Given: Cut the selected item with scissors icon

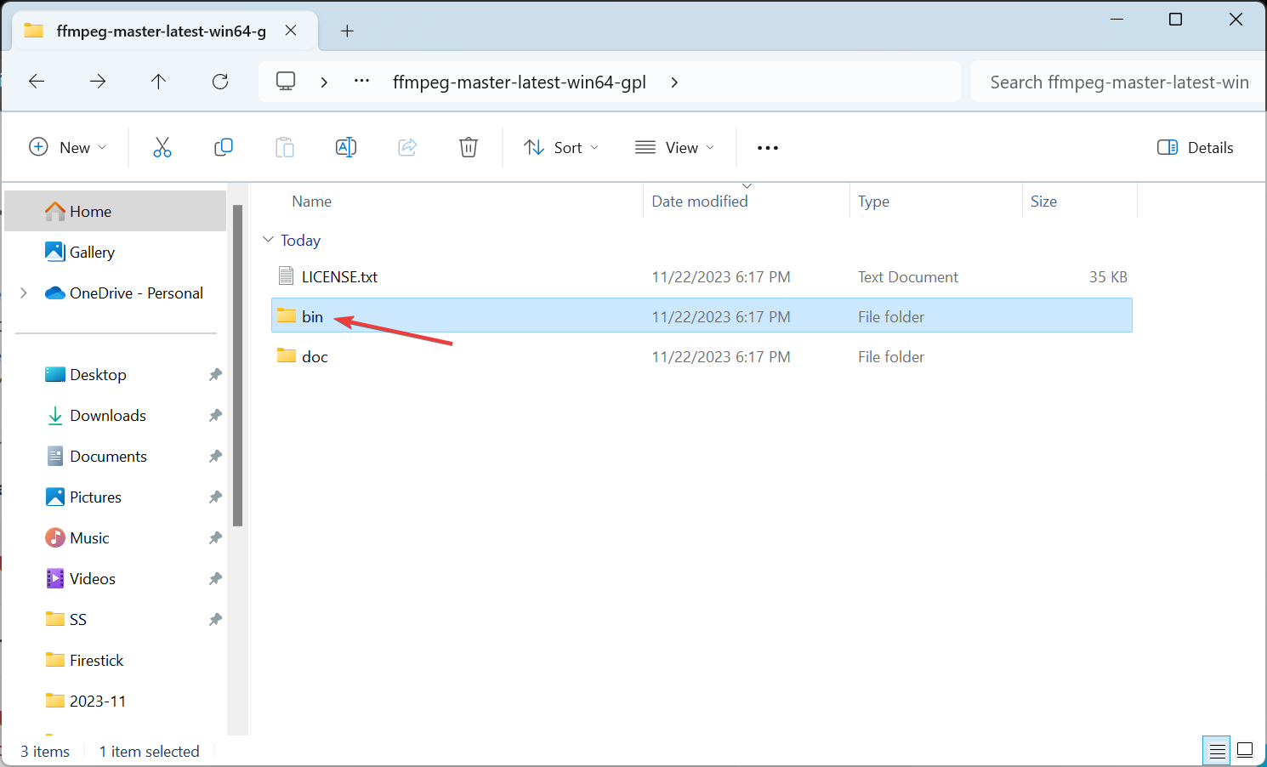Looking at the screenshot, I should pos(162,147).
